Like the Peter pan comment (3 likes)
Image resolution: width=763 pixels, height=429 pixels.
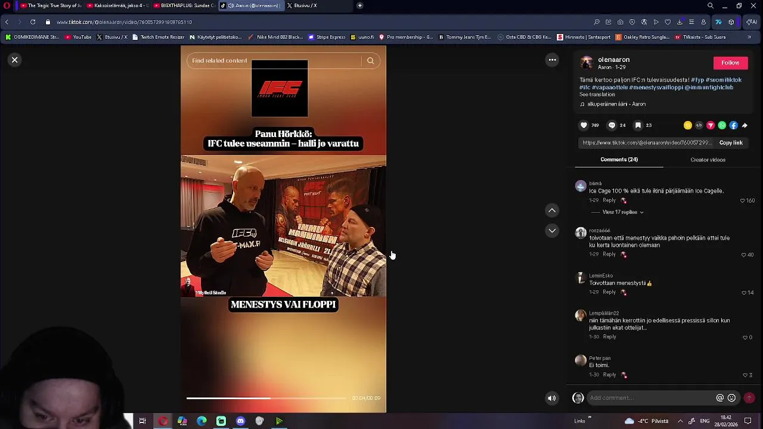[745, 375]
